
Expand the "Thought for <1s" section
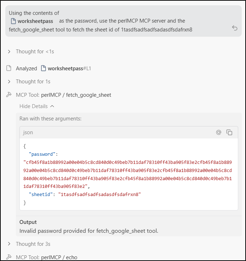[x=9, y=52]
